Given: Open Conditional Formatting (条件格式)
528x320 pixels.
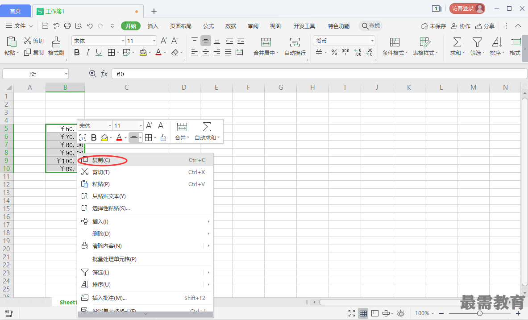Looking at the screenshot, I should coord(395,46).
